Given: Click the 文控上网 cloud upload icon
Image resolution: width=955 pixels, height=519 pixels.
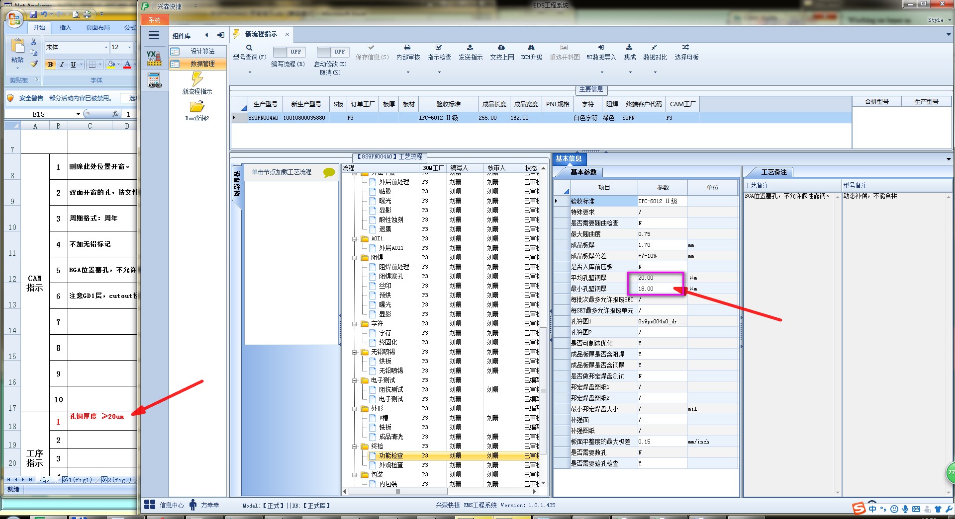Looking at the screenshot, I should point(501,48).
